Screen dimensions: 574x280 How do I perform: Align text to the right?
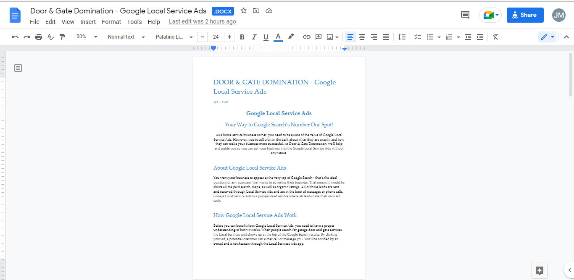point(374,37)
